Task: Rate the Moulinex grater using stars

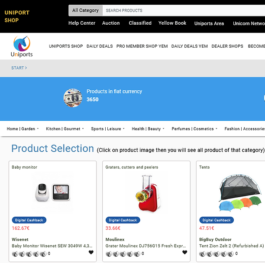Action: 123,253
